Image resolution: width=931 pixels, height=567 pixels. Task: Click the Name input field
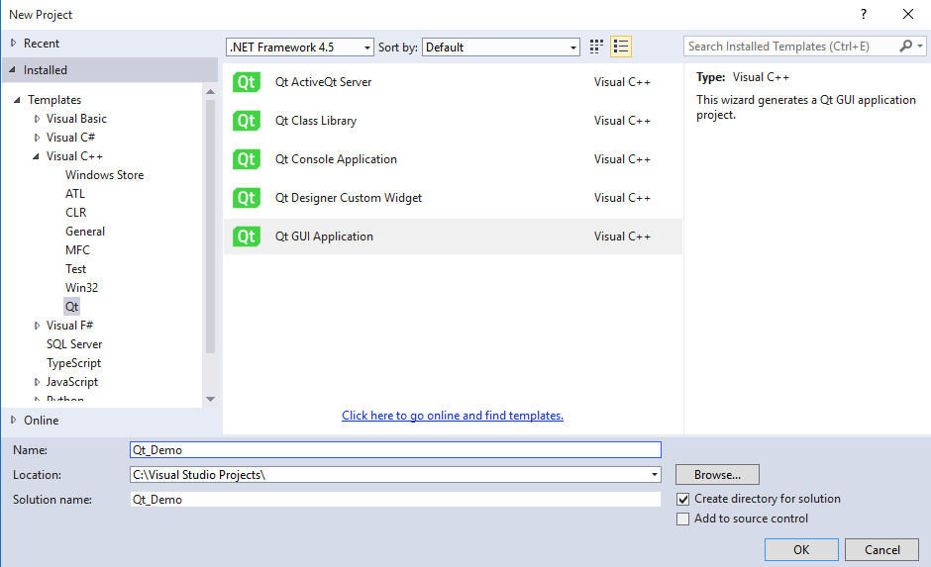tap(395, 449)
